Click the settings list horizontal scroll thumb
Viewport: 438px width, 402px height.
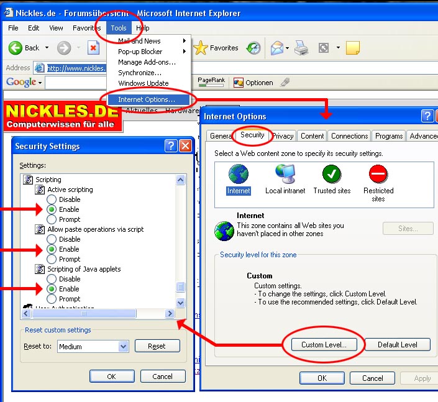(x=84, y=313)
